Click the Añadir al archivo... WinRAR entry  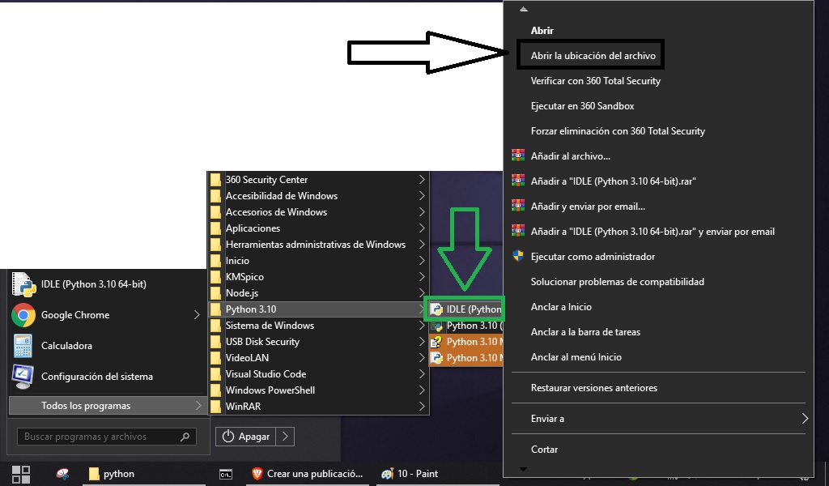[x=658, y=156]
